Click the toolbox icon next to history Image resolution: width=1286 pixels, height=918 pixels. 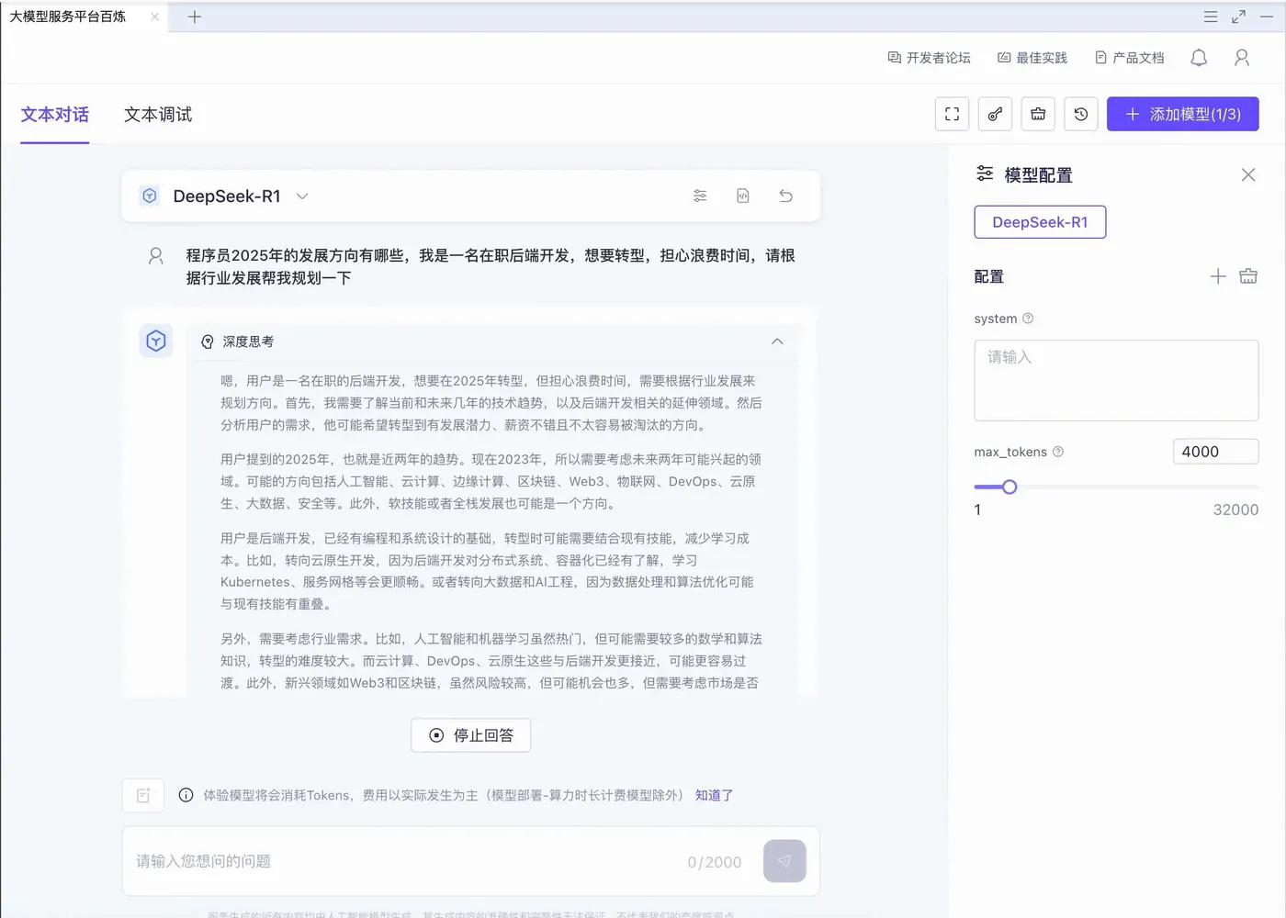click(1038, 114)
